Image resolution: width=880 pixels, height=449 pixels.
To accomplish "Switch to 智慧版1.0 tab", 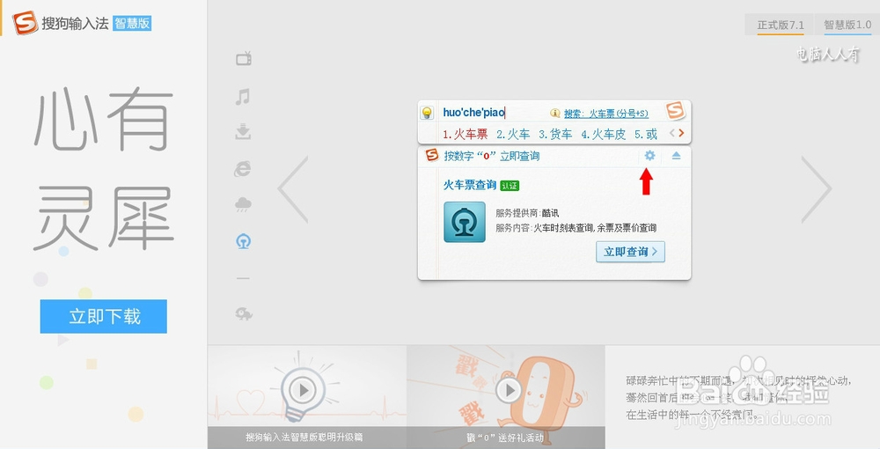I will point(847,25).
